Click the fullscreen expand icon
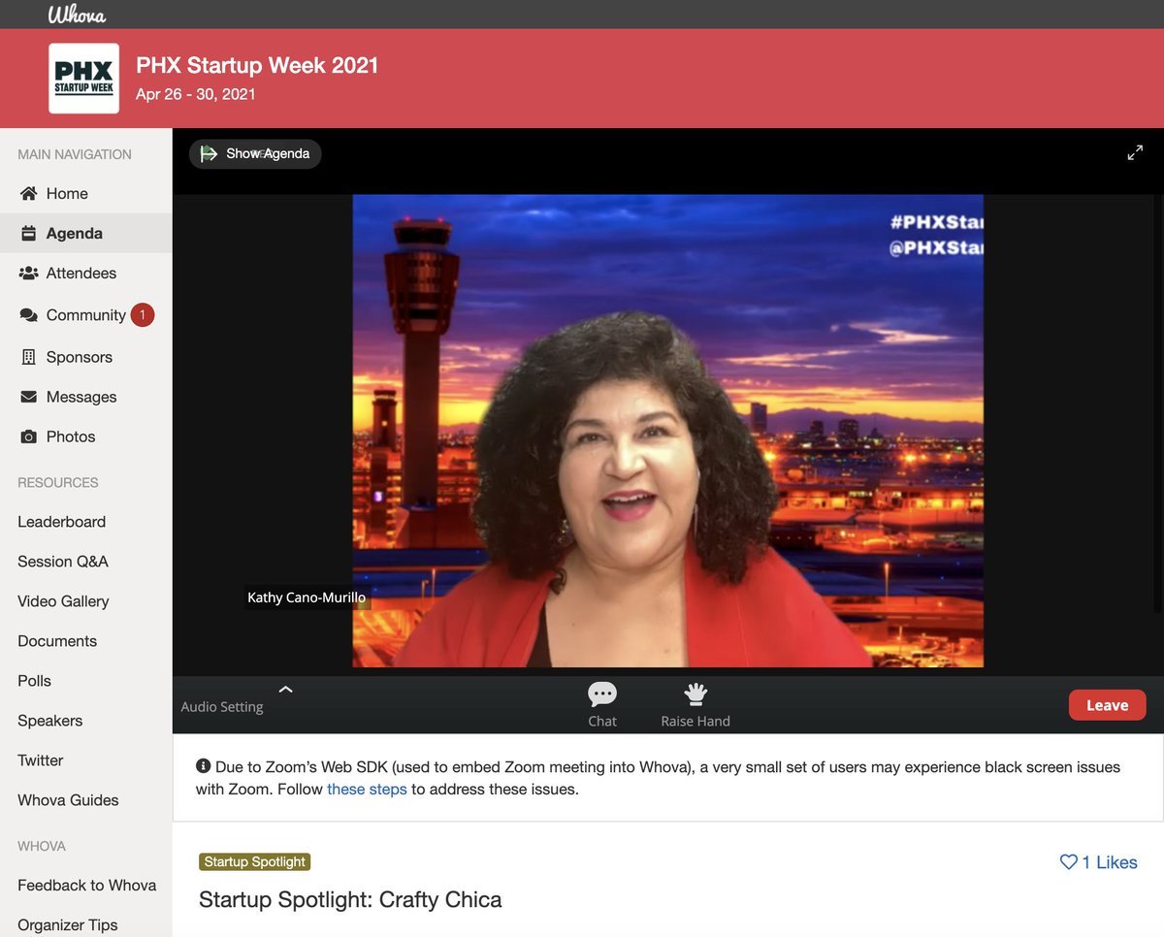 click(1135, 153)
